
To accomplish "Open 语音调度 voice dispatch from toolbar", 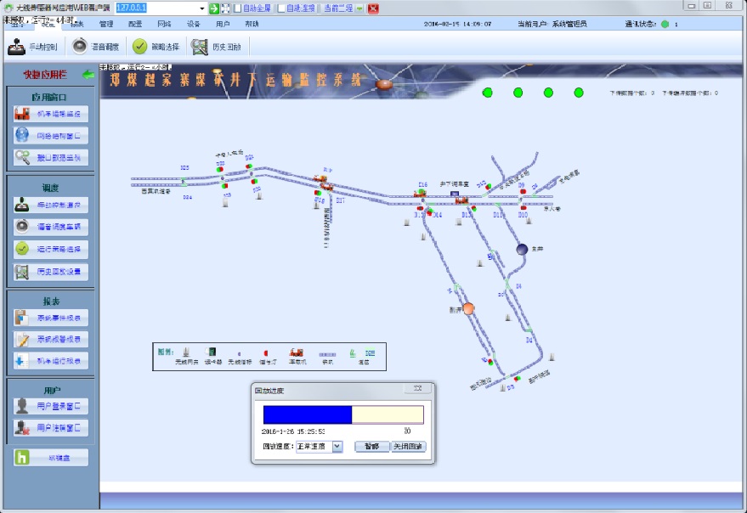I will (79, 47).
